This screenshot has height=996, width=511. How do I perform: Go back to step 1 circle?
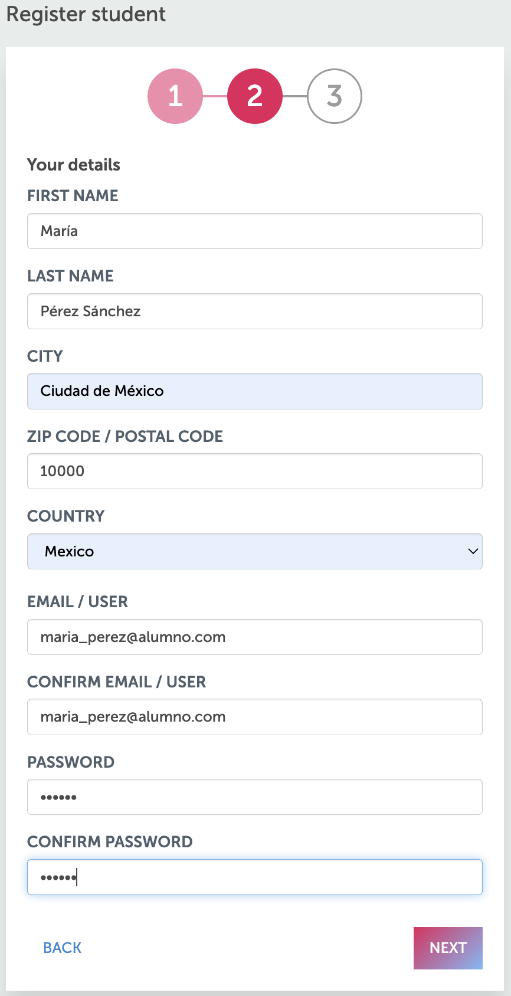point(175,96)
